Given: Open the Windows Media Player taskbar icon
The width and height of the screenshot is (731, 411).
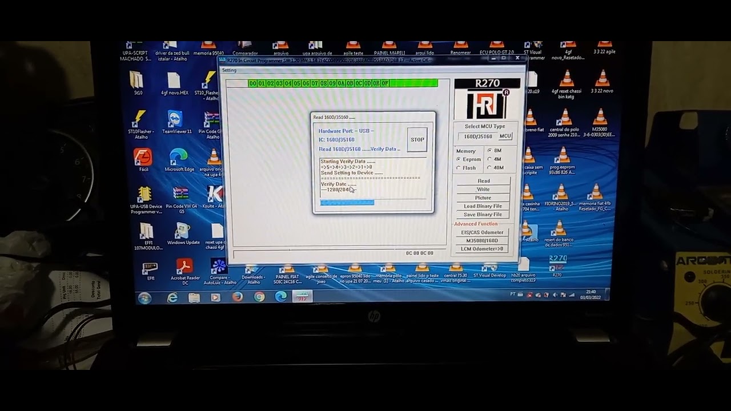Looking at the screenshot, I should click(x=215, y=297).
